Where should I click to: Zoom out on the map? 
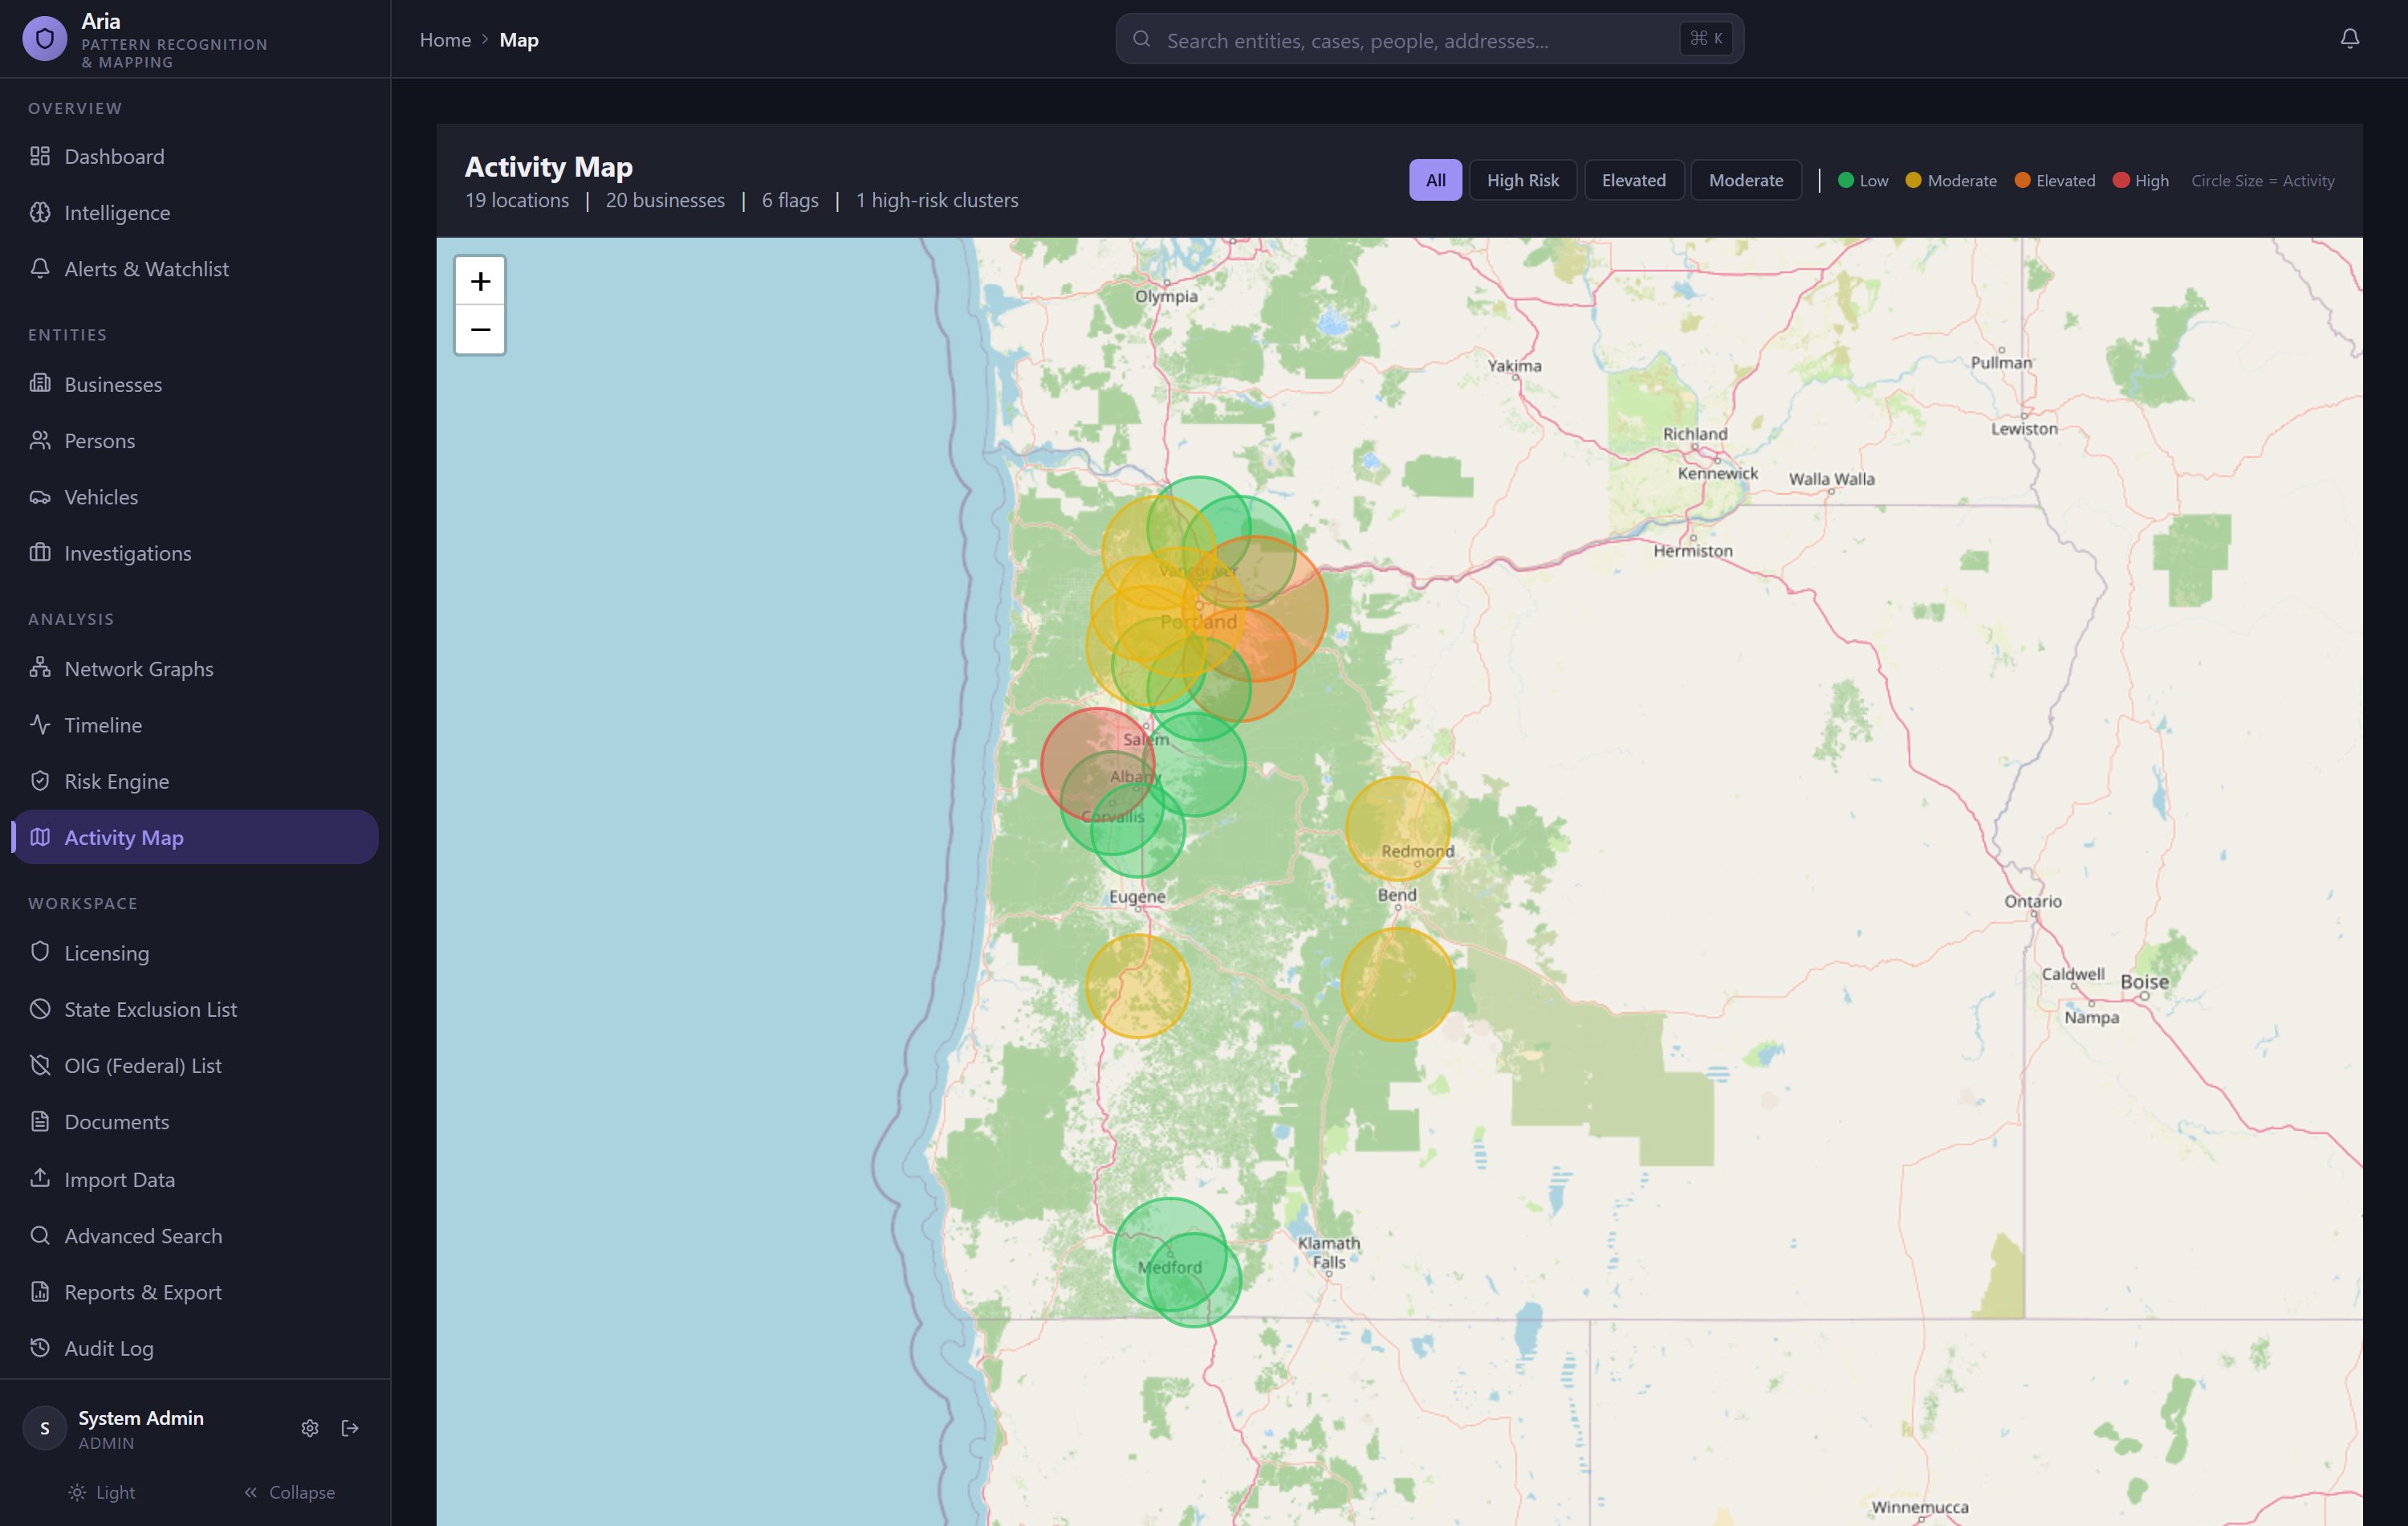click(480, 329)
